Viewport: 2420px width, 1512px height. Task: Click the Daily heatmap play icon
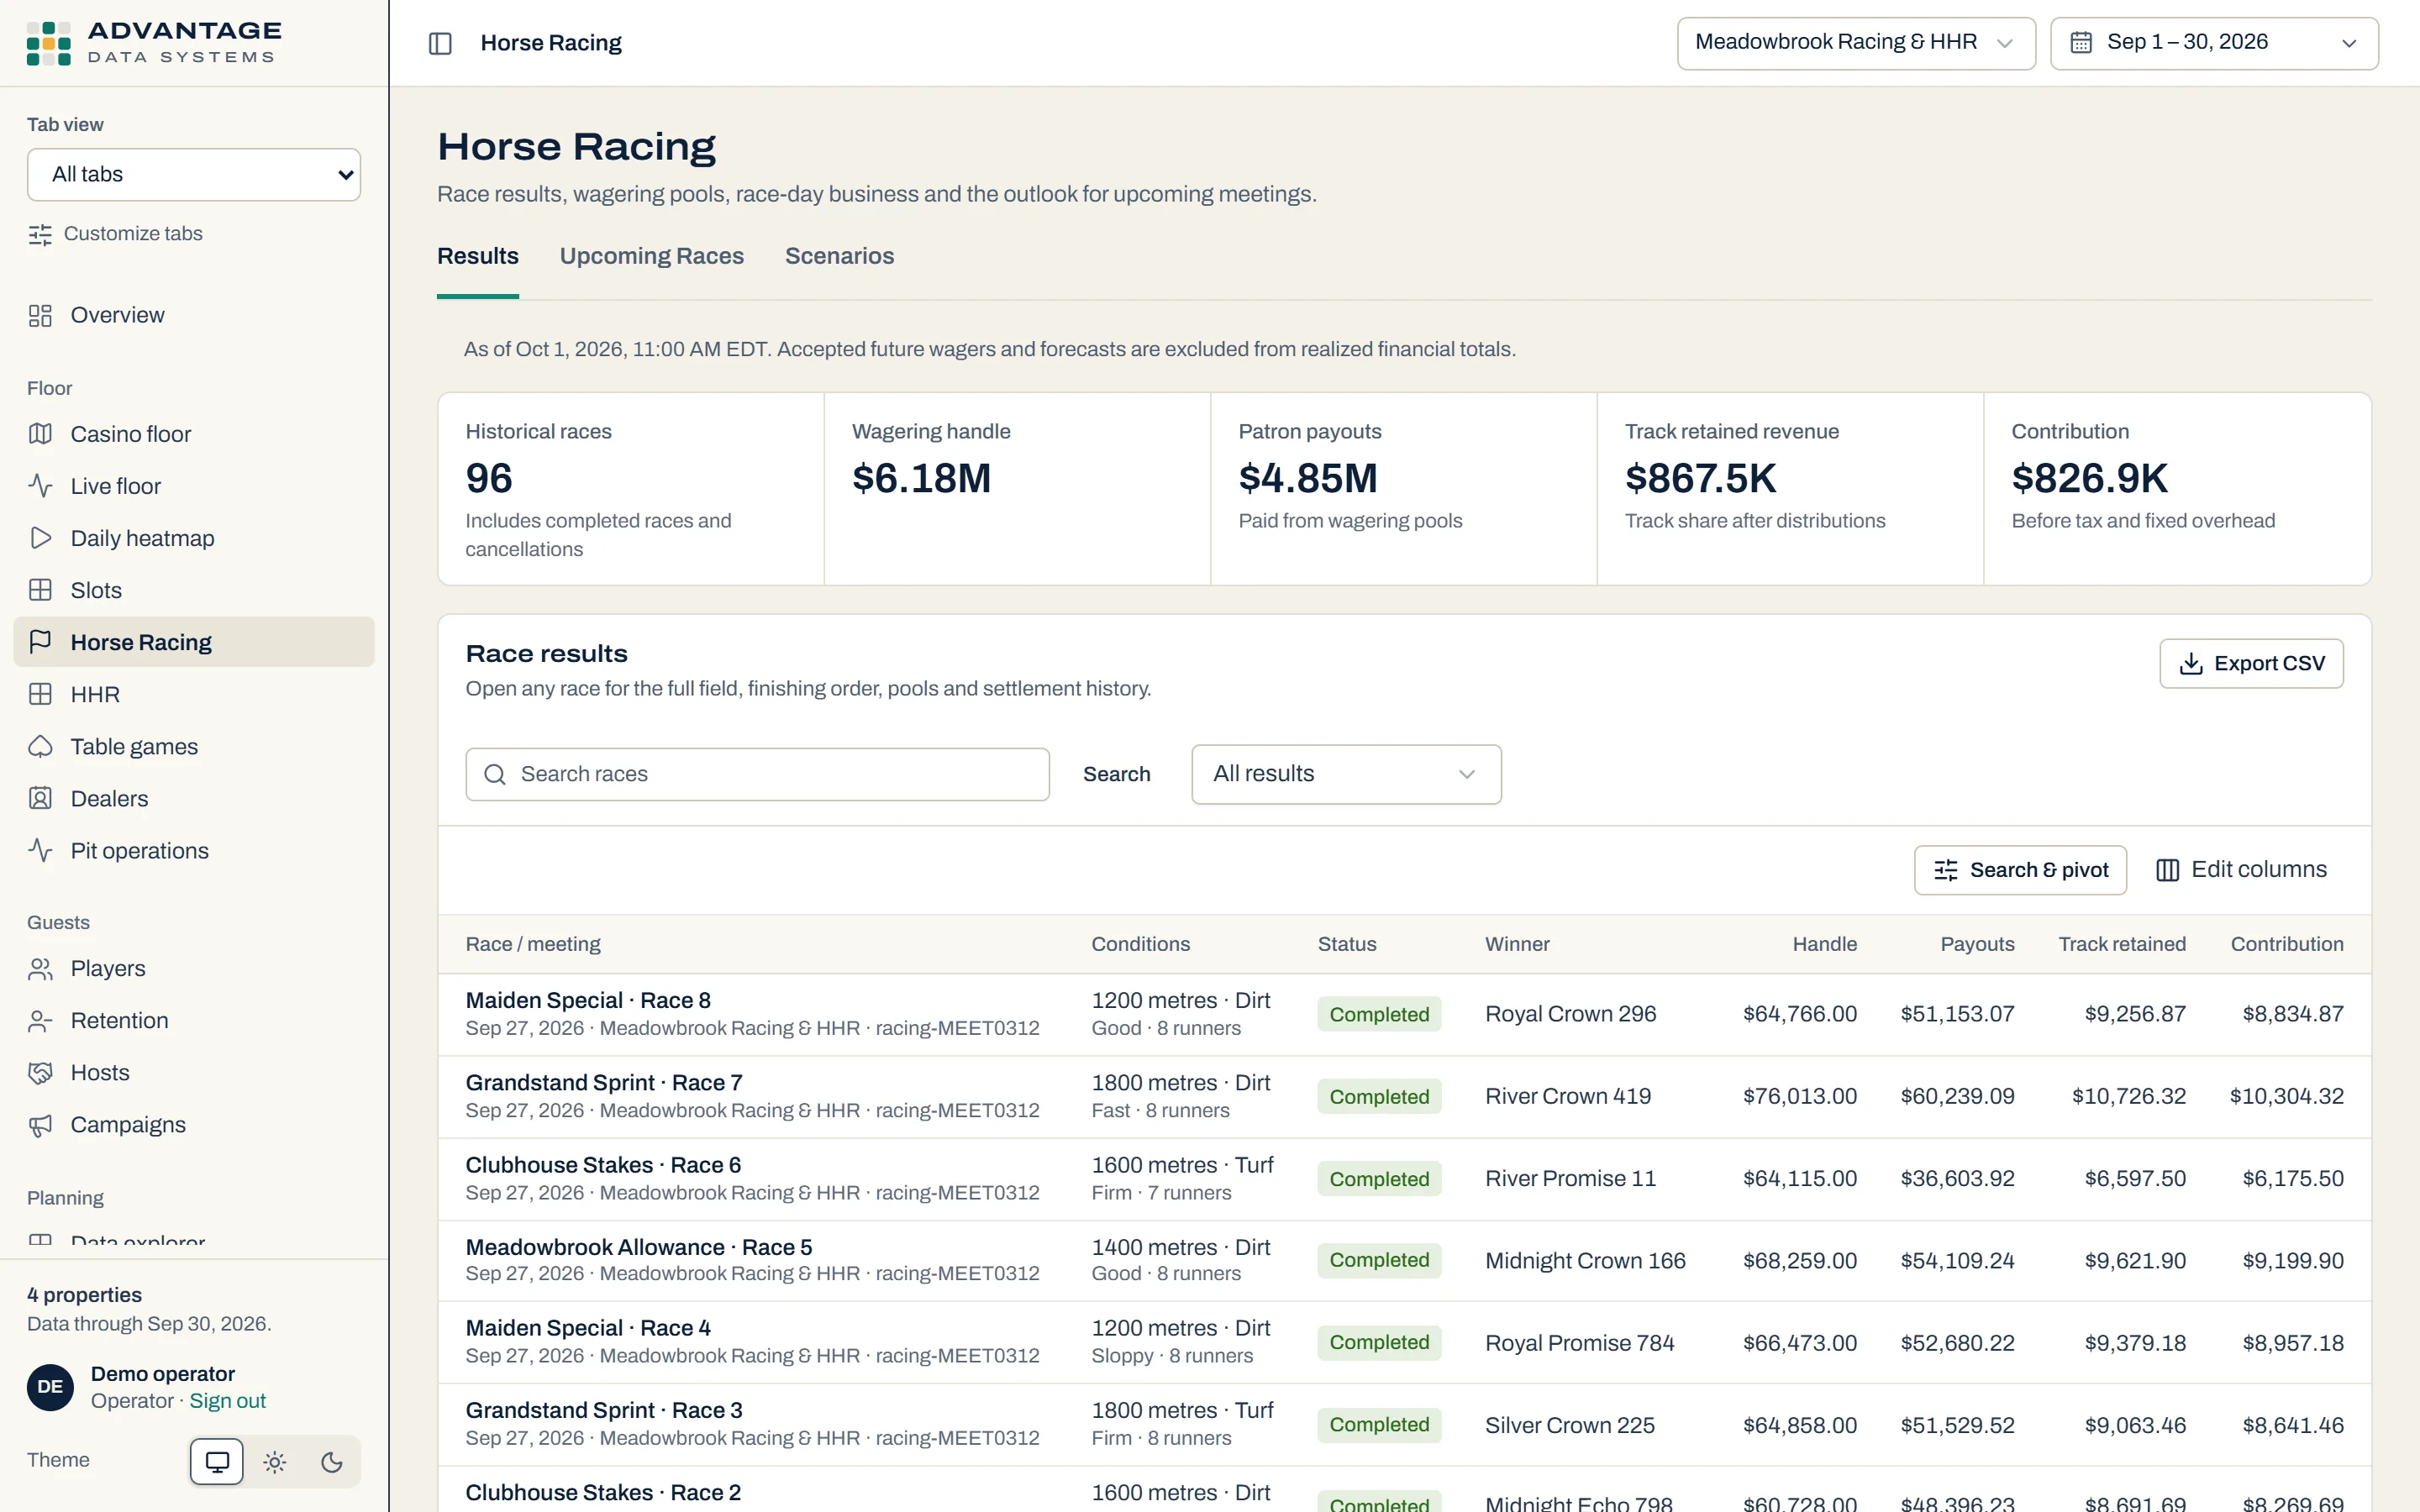tap(40, 538)
